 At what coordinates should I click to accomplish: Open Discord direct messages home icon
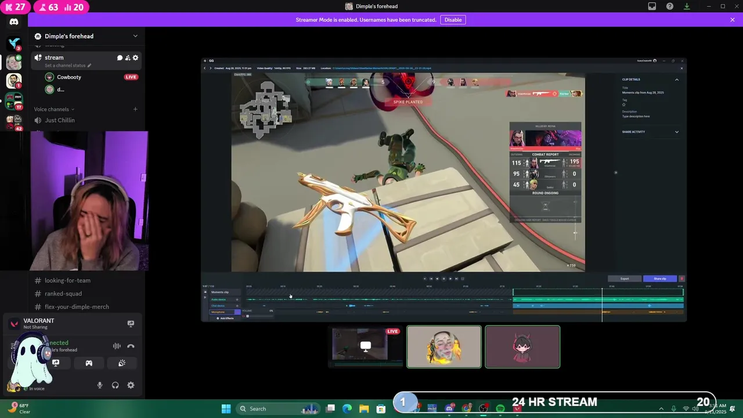click(14, 22)
